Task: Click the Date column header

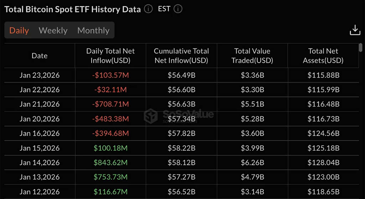Action: tap(40, 56)
